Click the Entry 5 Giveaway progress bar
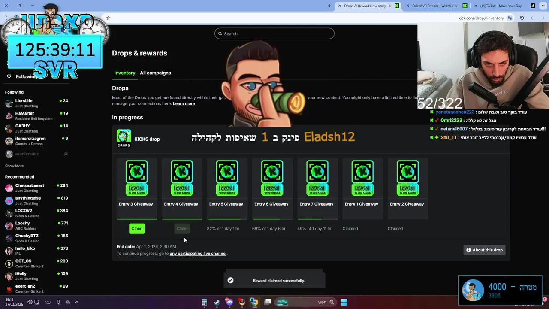 (227, 219)
